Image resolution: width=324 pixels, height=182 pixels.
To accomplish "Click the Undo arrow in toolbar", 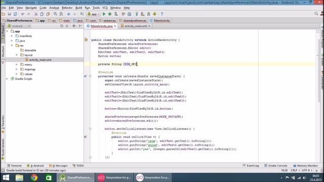I will (x=23, y=14).
